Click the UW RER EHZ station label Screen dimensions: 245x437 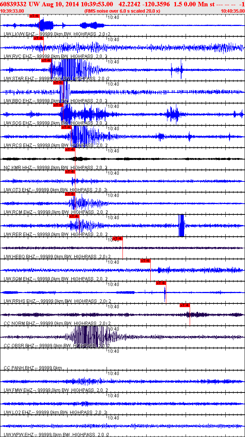pyautogui.click(x=18, y=234)
